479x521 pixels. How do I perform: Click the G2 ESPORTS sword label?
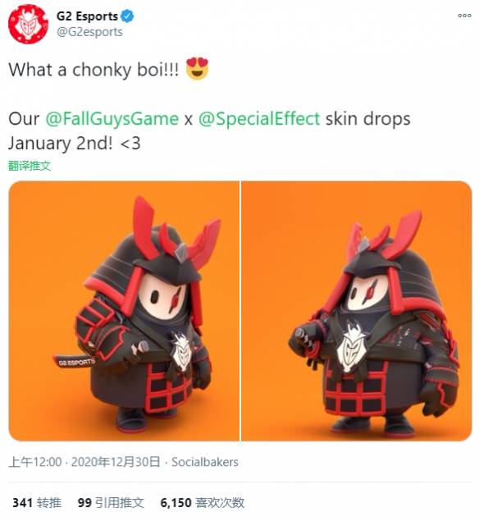[75, 362]
